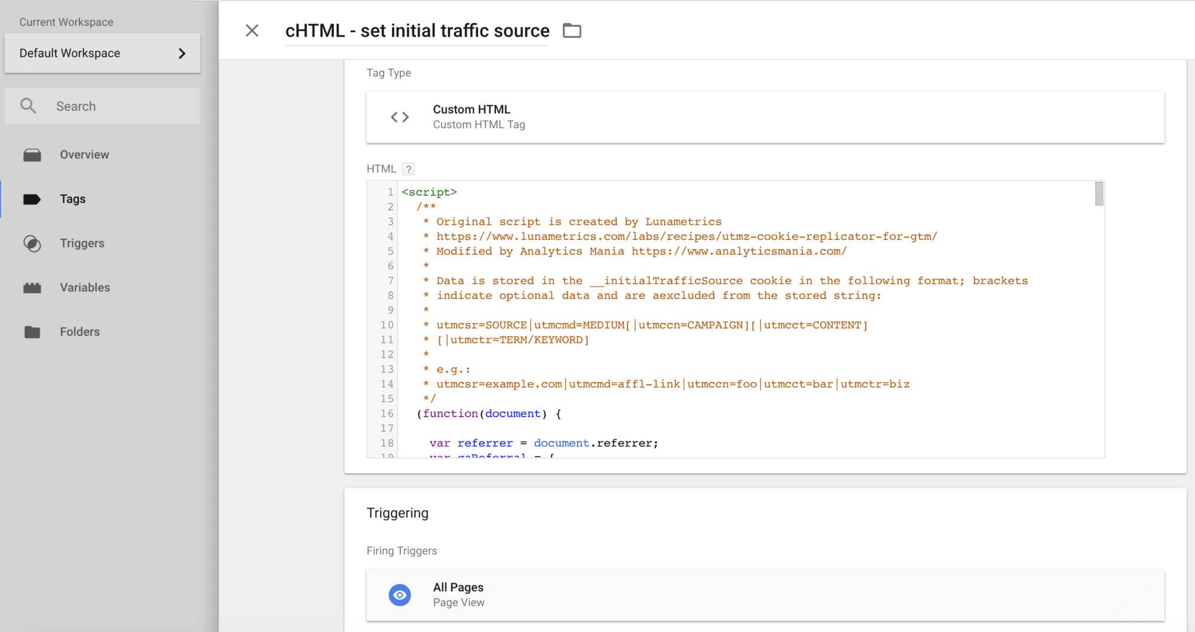Click the Folders icon in the sidebar
1195x632 pixels.
[x=32, y=332]
